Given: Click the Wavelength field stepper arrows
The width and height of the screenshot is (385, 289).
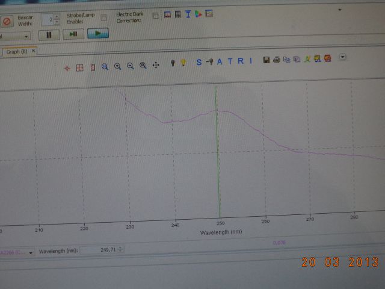Looking at the screenshot, I should coord(120,249).
